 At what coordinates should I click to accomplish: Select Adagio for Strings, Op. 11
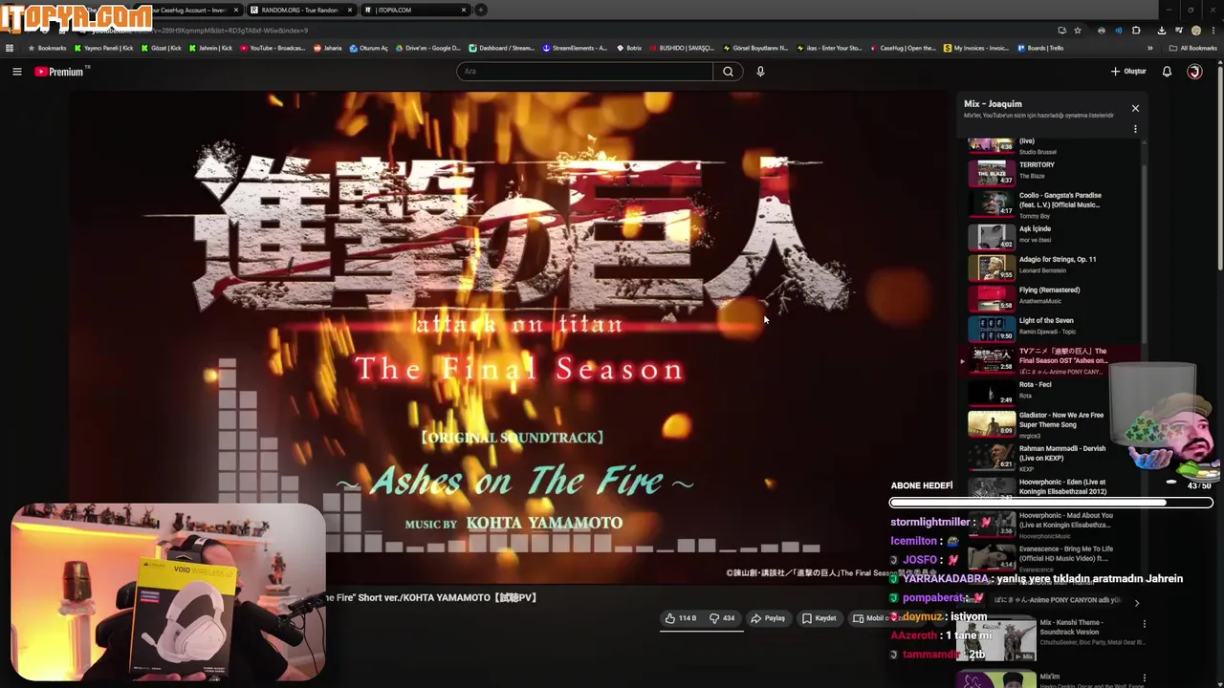point(1052,267)
